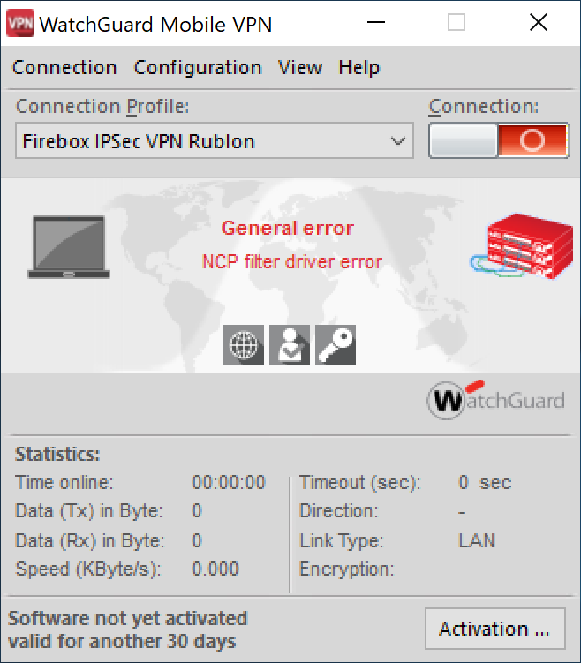
Task: Open the Help menu
Action: coord(359,68)
